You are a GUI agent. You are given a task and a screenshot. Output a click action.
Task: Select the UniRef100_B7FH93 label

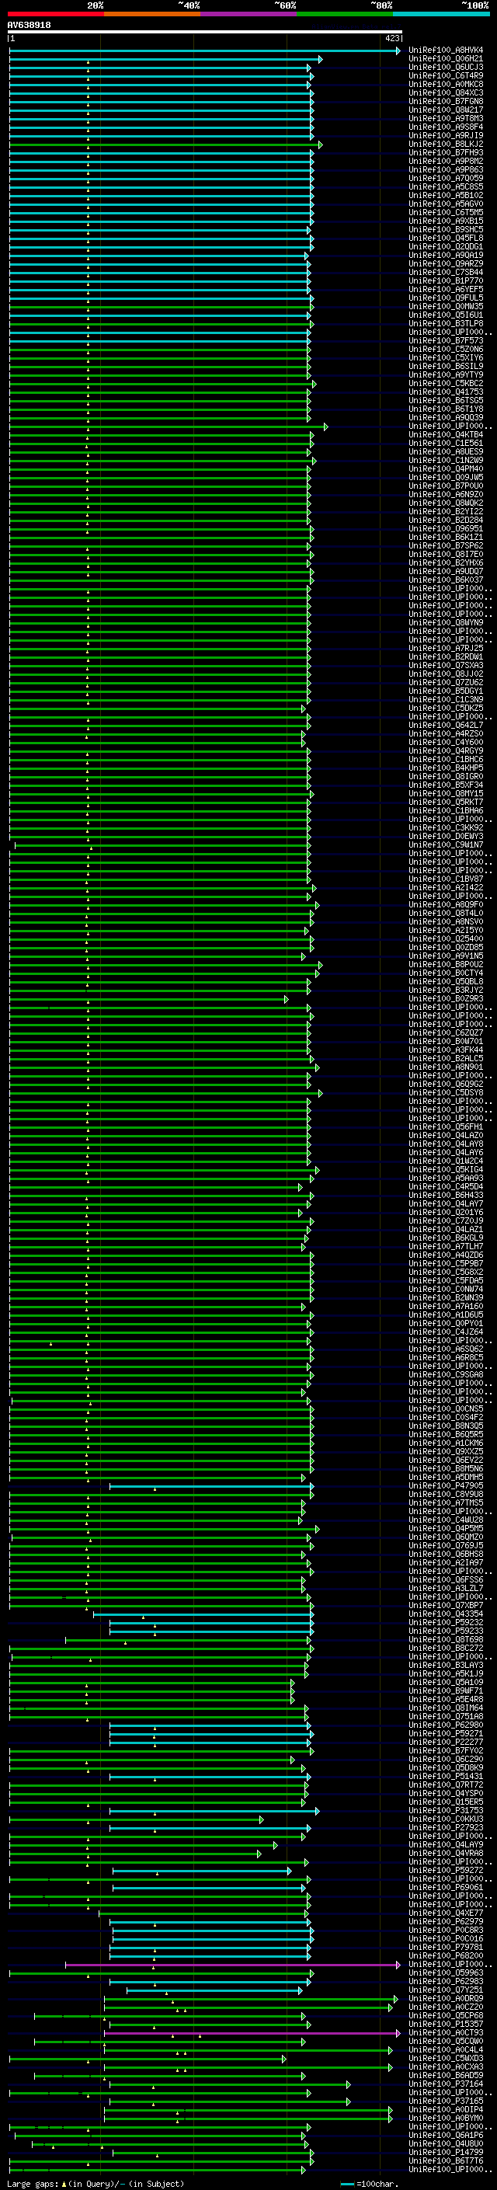[446, 153]
